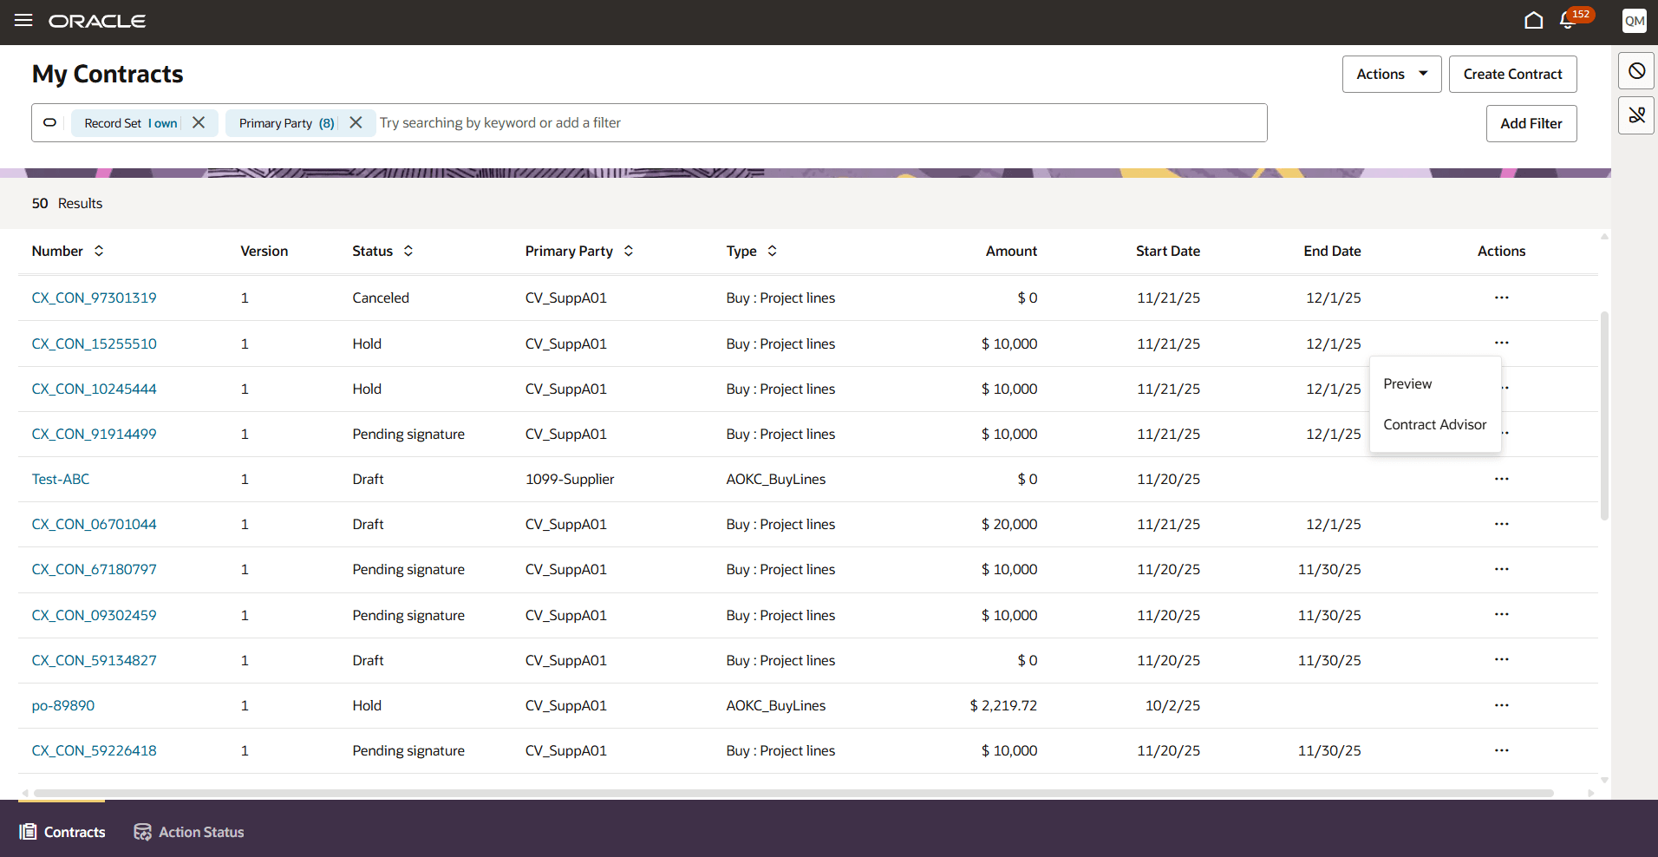The height and width of the screenshot is (857, 1658).
Task: Click the keyword search input field
Action: (x=607, y=122)
